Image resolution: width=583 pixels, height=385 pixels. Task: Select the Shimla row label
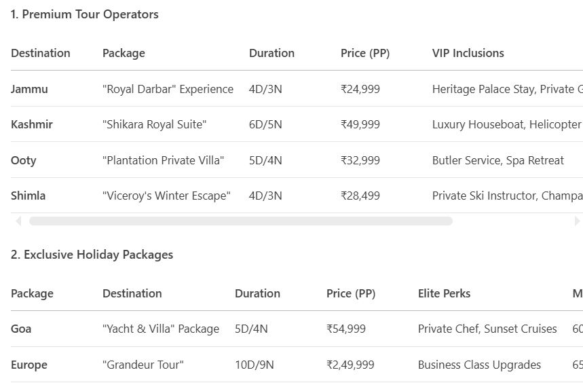[29, 196]
